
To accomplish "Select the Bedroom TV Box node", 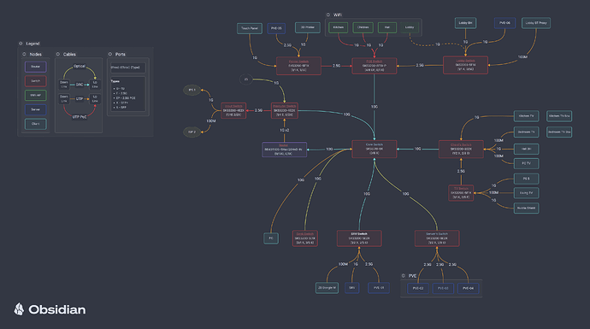I will tap(559, 132).
